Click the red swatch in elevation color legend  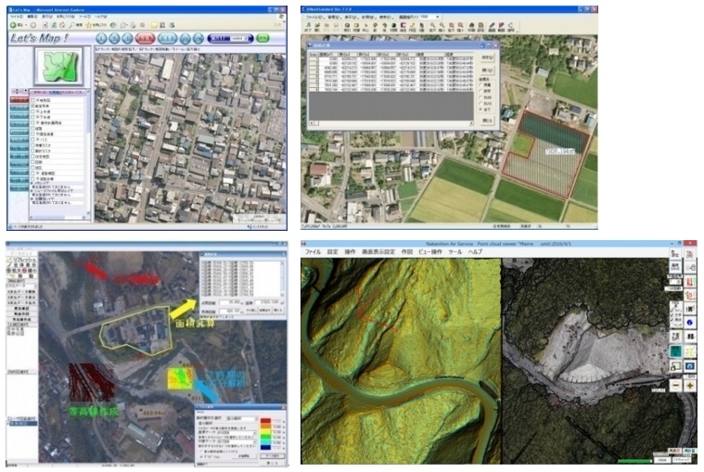click(266, 420)
